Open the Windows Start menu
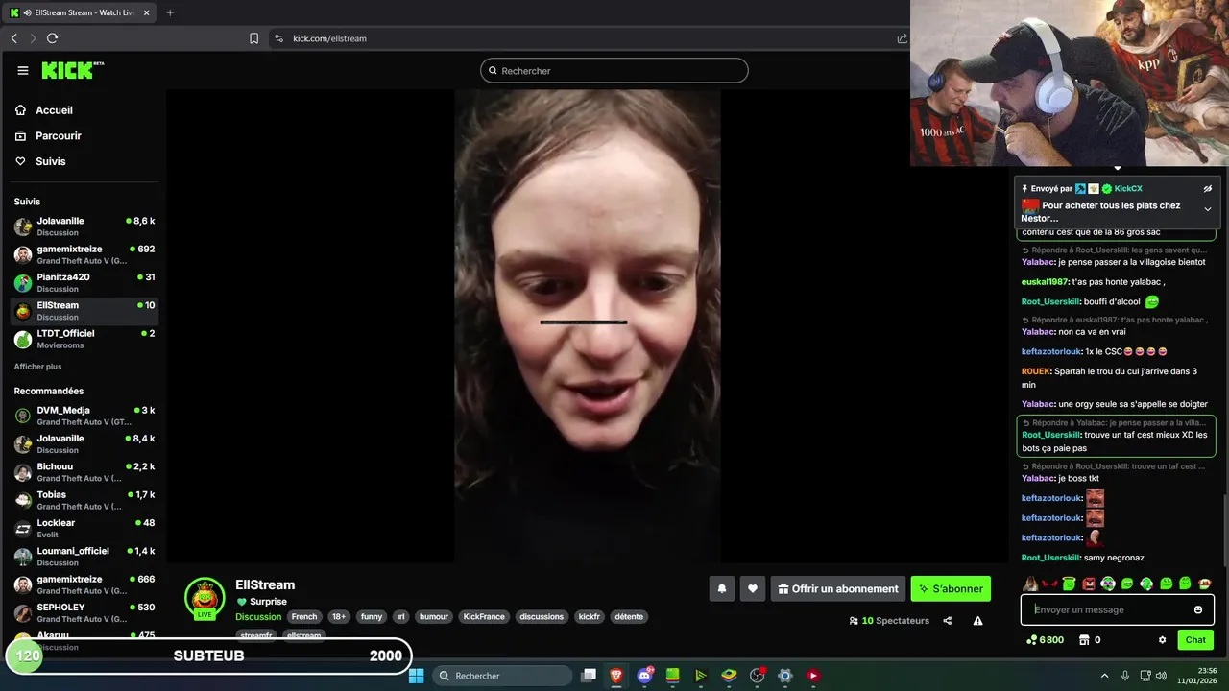 (x=416, y=676)
